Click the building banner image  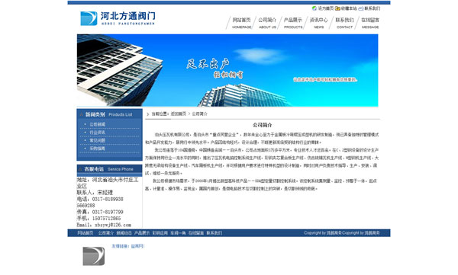point(227,70)
